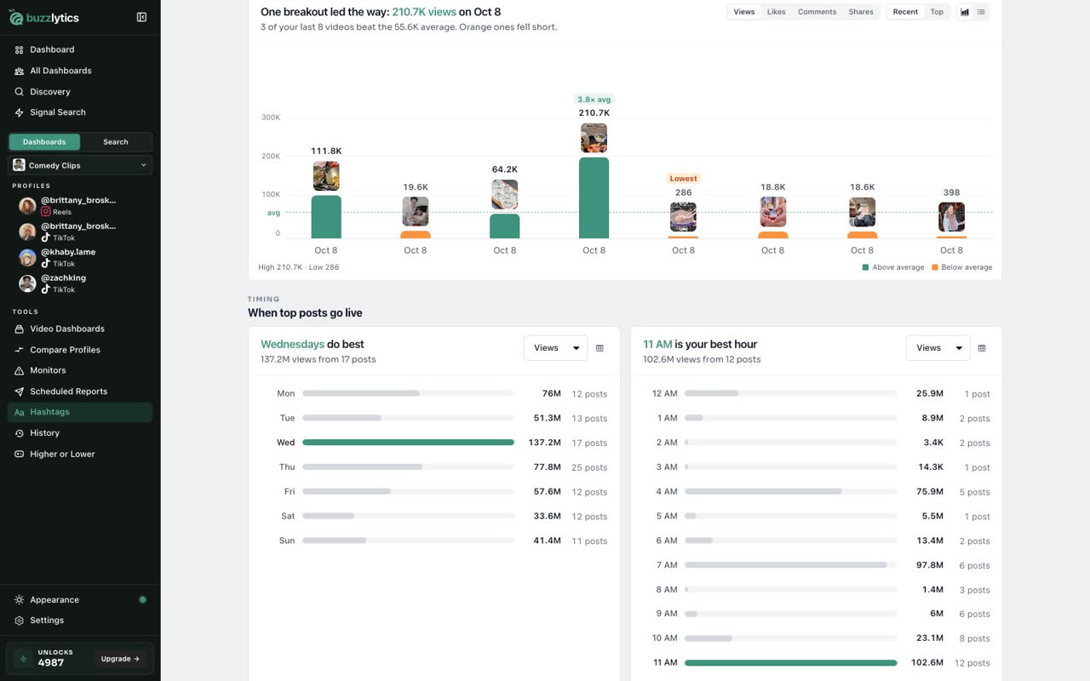
Task: Switch chart to list view icon
Action: click(981, 12)
